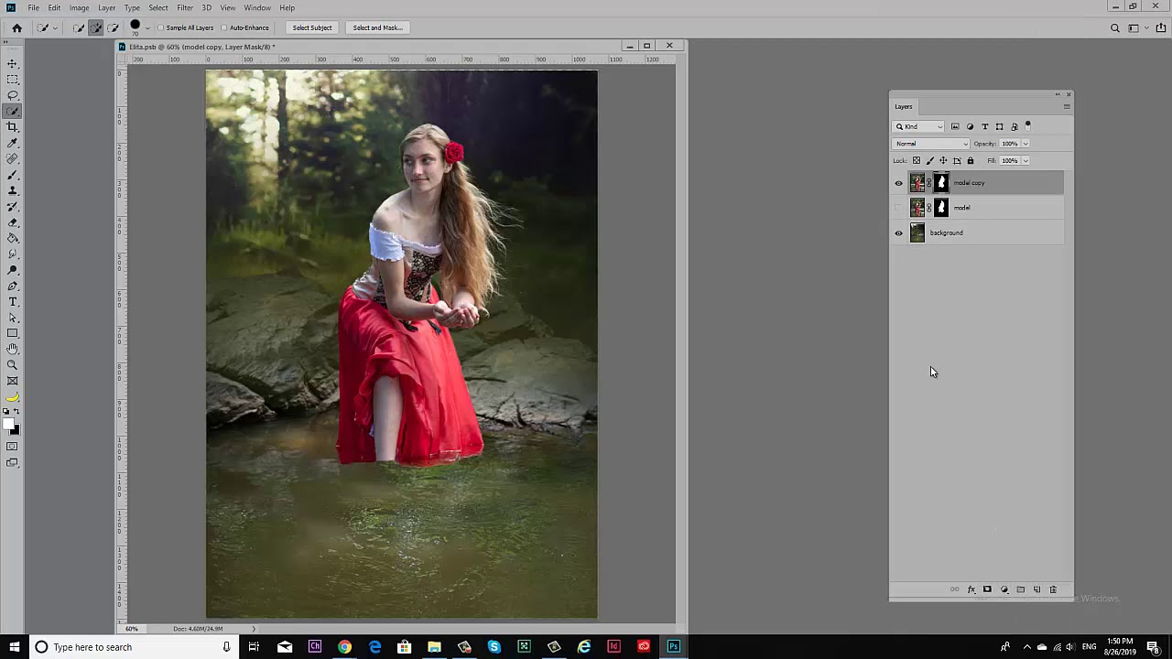Open the Image menu
The height and width of the screenshot is (659, 1172).
click(79, 7)
